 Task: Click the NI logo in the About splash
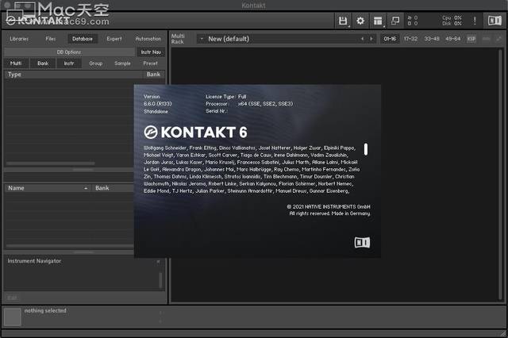tap(362, 242)
